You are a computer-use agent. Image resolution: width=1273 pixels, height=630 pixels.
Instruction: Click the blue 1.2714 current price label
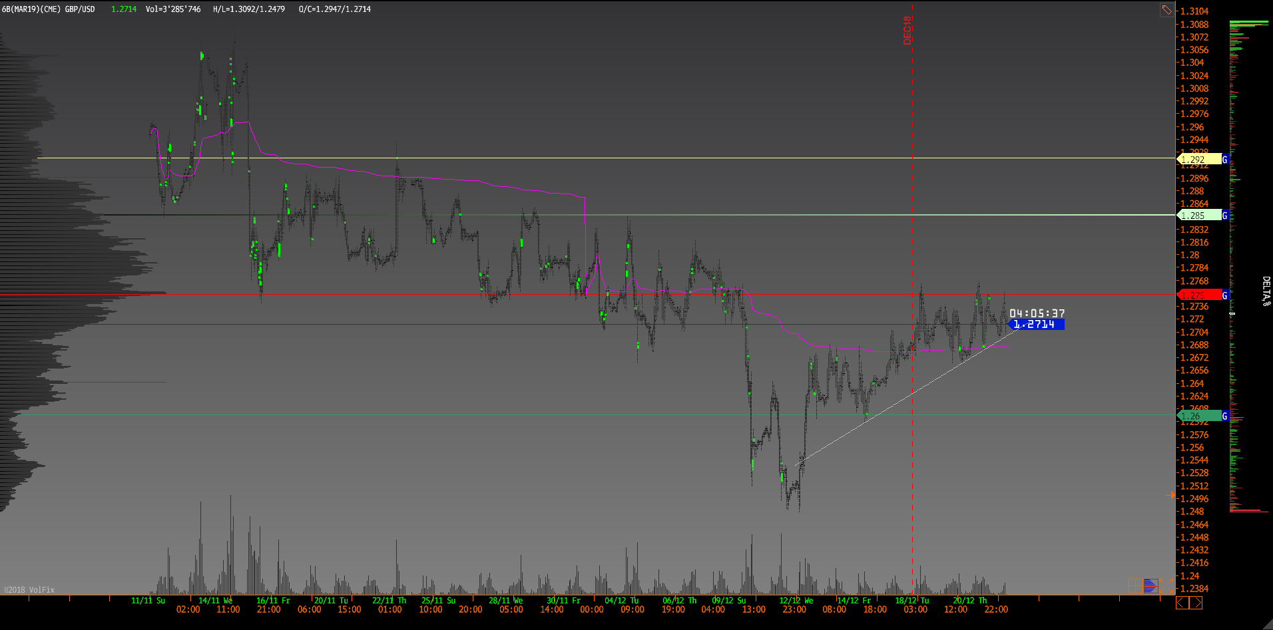point(1037,325)
